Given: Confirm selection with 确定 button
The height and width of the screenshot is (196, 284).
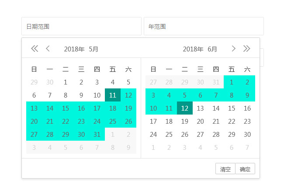Looking at the screenshot, I should (245, 169).
